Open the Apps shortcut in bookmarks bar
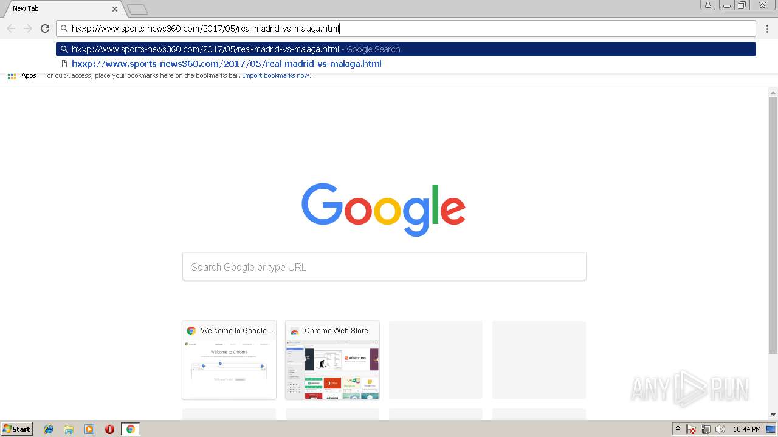The height and width of the screenshot is (437, 778). click(22, 76)
